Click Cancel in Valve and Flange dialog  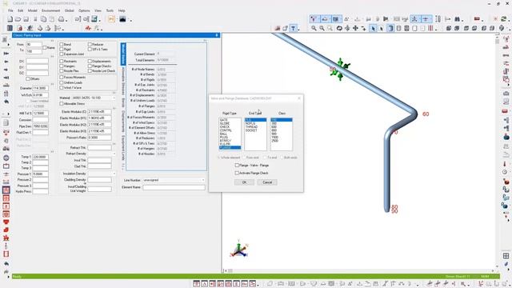tap(267, 182)
